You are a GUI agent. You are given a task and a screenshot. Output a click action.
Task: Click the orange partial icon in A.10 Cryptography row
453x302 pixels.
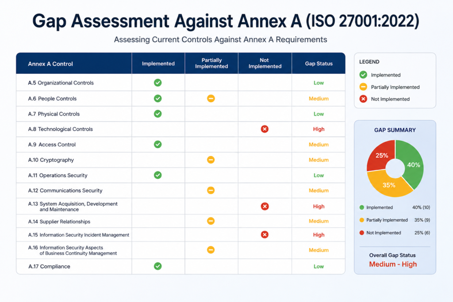tap(211, 160)
